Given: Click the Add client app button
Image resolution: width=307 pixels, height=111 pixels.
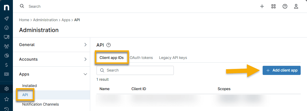Looking at the screenshot, I should pos(282,70).
